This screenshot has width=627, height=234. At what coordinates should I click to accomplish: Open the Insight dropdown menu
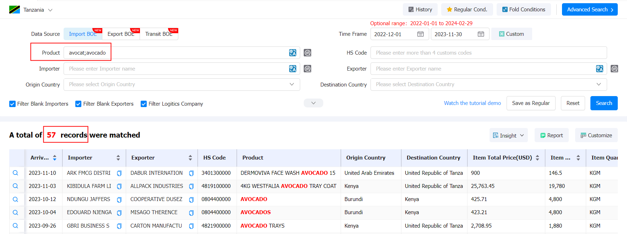pos(508,135)
